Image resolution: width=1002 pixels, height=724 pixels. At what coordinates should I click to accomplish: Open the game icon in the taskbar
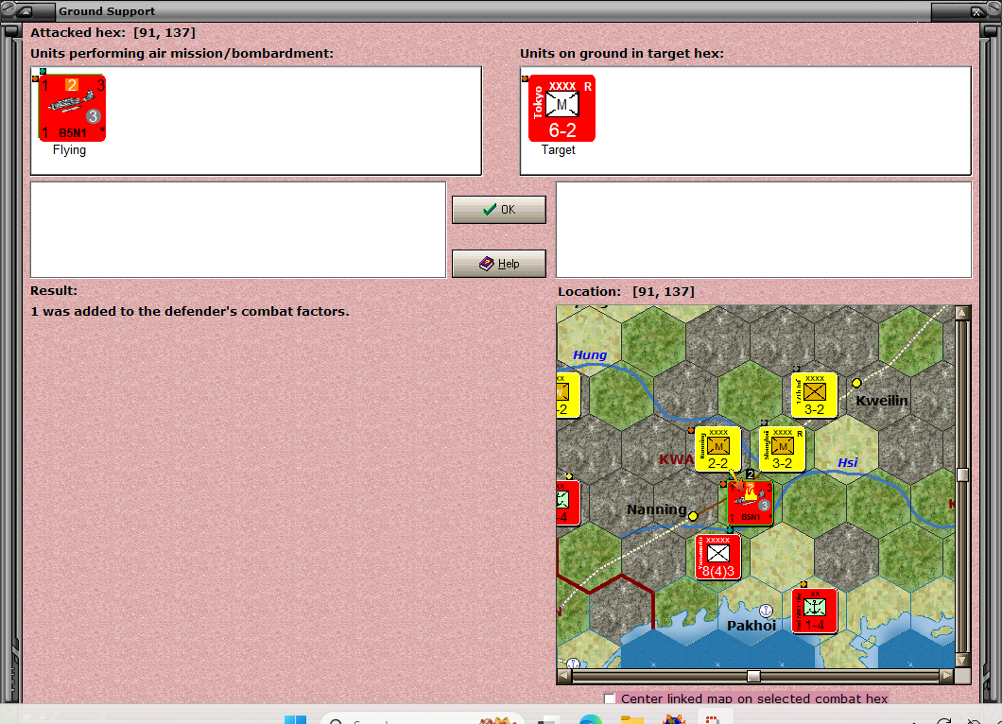(712, 718)
